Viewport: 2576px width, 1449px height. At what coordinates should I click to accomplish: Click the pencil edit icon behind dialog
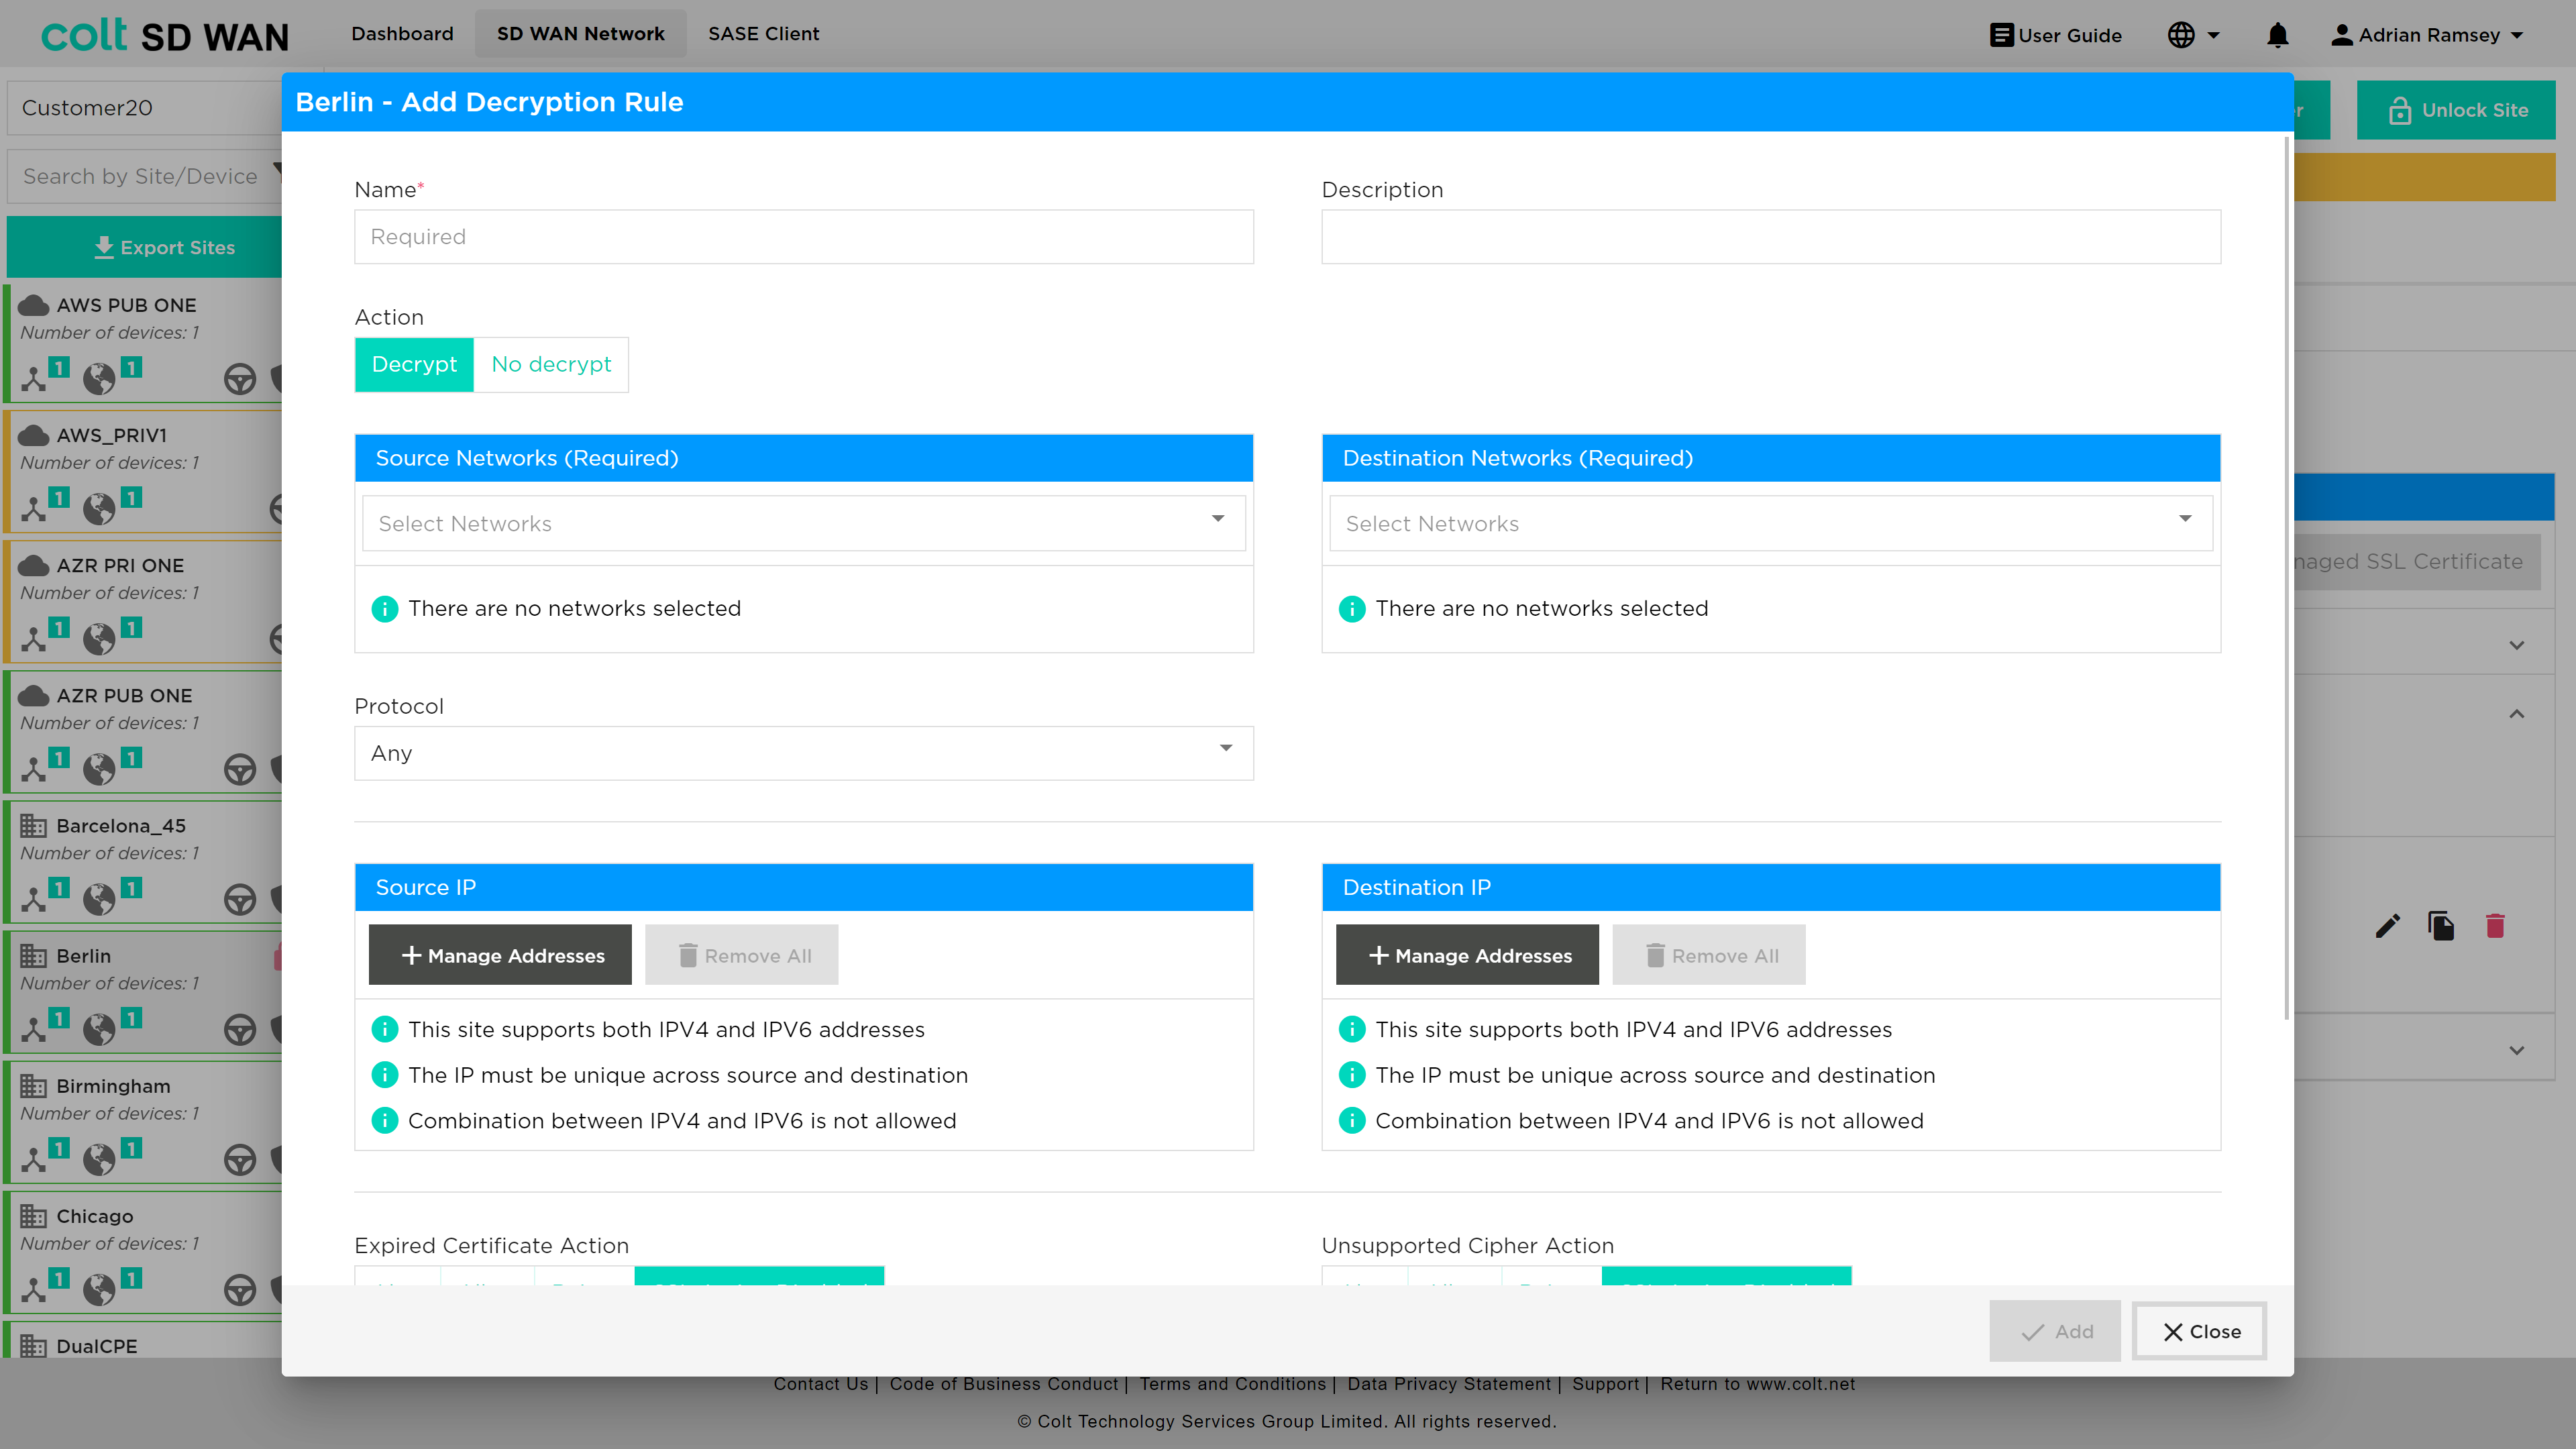tap(2387, 926)
